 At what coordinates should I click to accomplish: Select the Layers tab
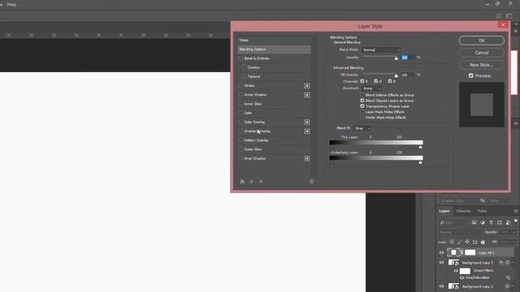444,211
